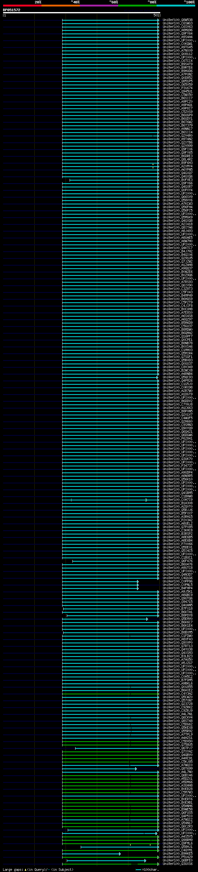Open hit UniRef100_B0ERT6

pos(177,799)
